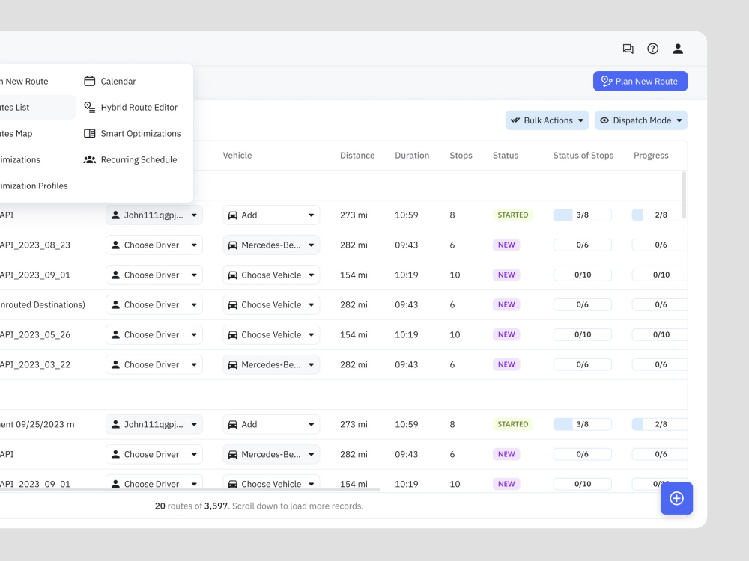Viewport: 749px width, 561px height.
Task: Open the Optimization Profiles menu entry
Action: 34,186
